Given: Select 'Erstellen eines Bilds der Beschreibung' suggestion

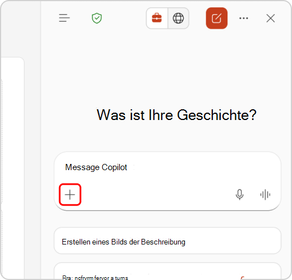Looking at the screenshot, I should point(167,241).
